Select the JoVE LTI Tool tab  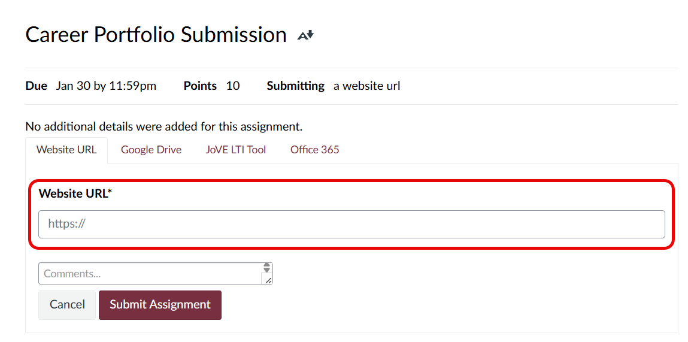[236, 150]
